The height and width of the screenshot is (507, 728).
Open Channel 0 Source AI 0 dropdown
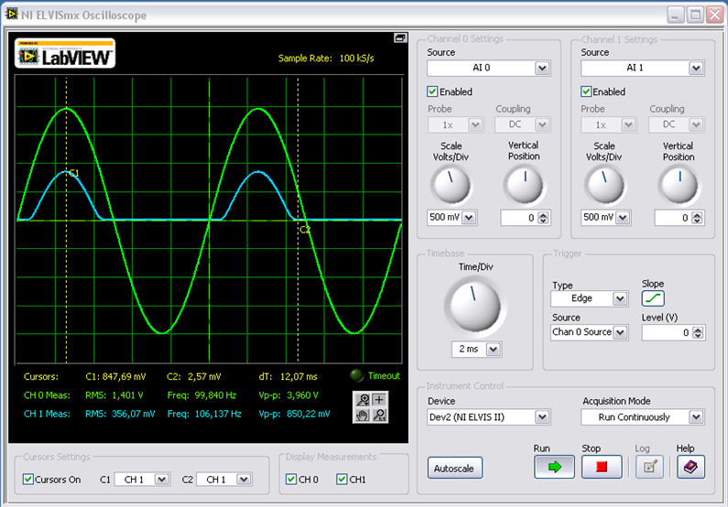click(542, 69)
